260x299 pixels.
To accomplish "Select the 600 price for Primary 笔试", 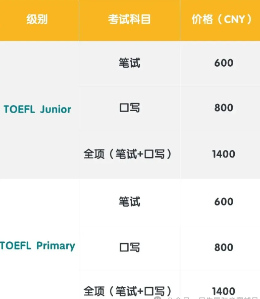I will 224,202.
